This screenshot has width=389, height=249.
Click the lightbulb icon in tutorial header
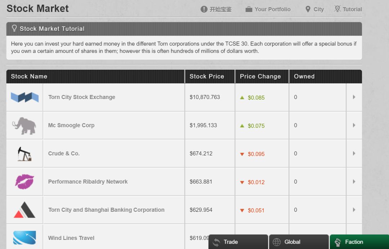(14, 28)
